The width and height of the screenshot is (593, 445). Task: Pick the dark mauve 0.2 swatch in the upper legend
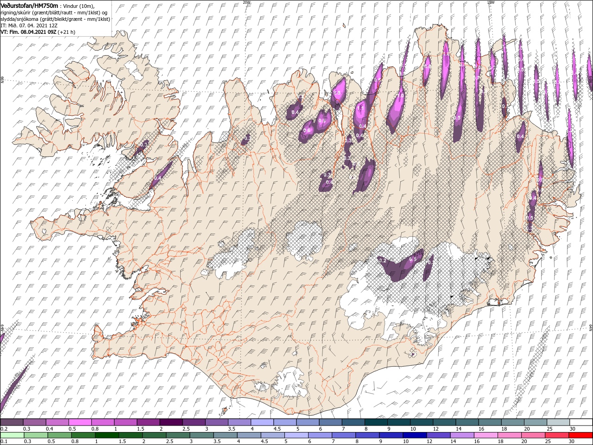[12, 422]
